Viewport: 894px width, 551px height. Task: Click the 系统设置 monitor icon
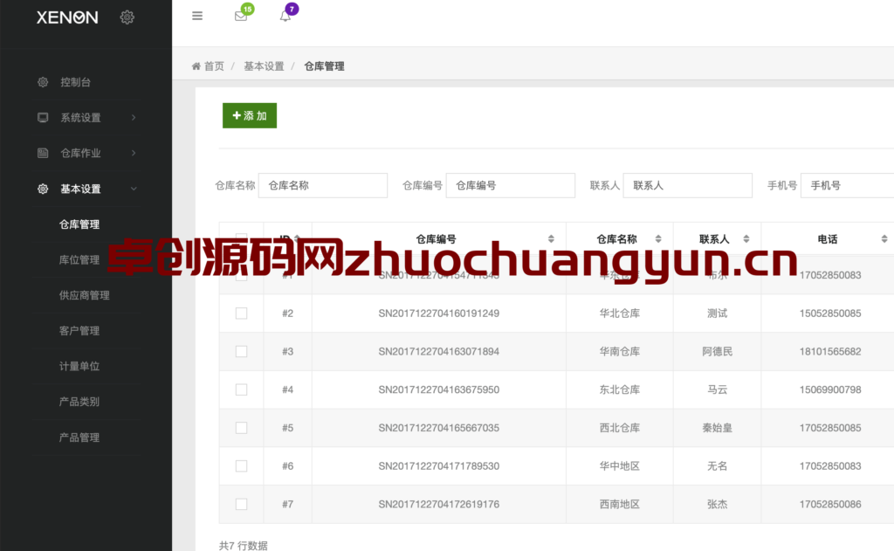tap(43, 118)
